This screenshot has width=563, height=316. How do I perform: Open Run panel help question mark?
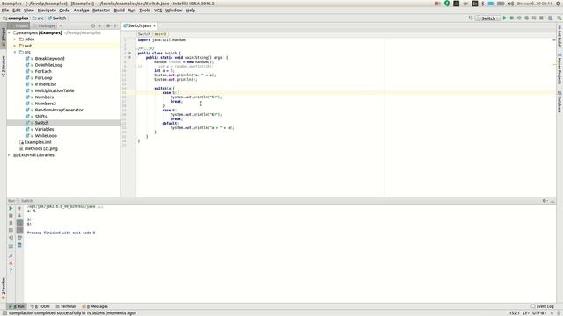point(11,270)
